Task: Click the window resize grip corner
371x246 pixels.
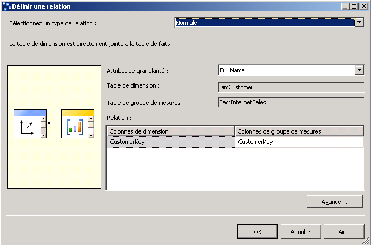Action: (367, 241)
